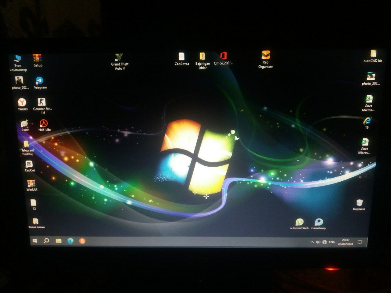The height and width of the screenshot is (293, 391).
Task: Launch Microsoft Edge from taskbar
Action: coord(70,241)
